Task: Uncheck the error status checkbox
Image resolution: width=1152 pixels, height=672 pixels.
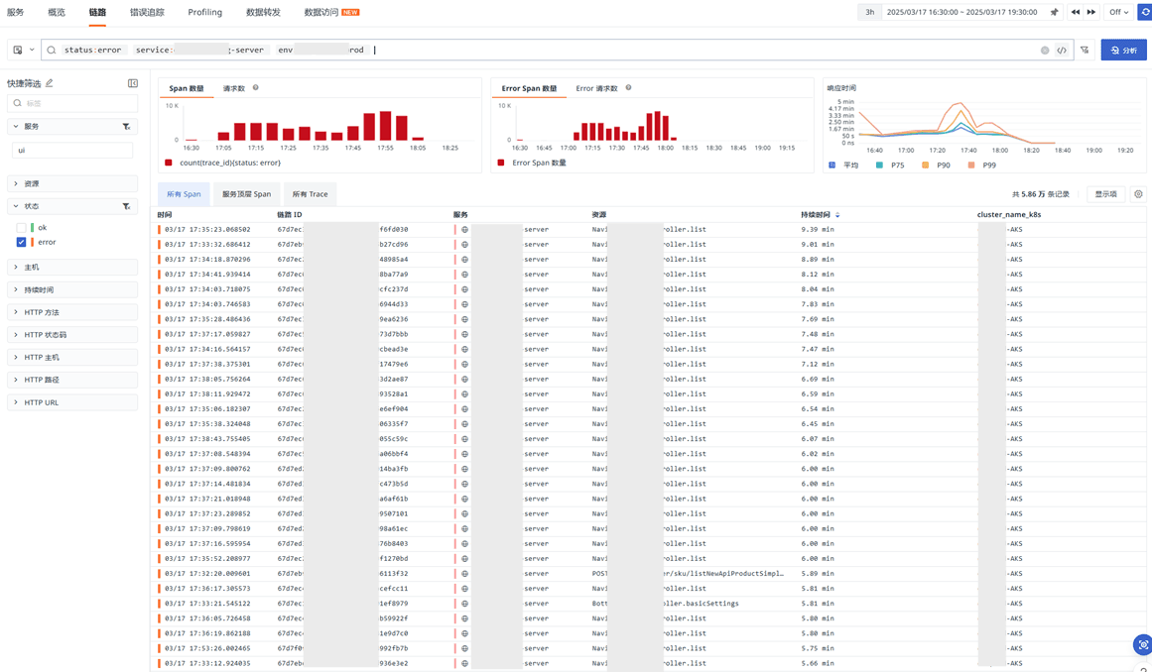Action: (x=21, y=242)
